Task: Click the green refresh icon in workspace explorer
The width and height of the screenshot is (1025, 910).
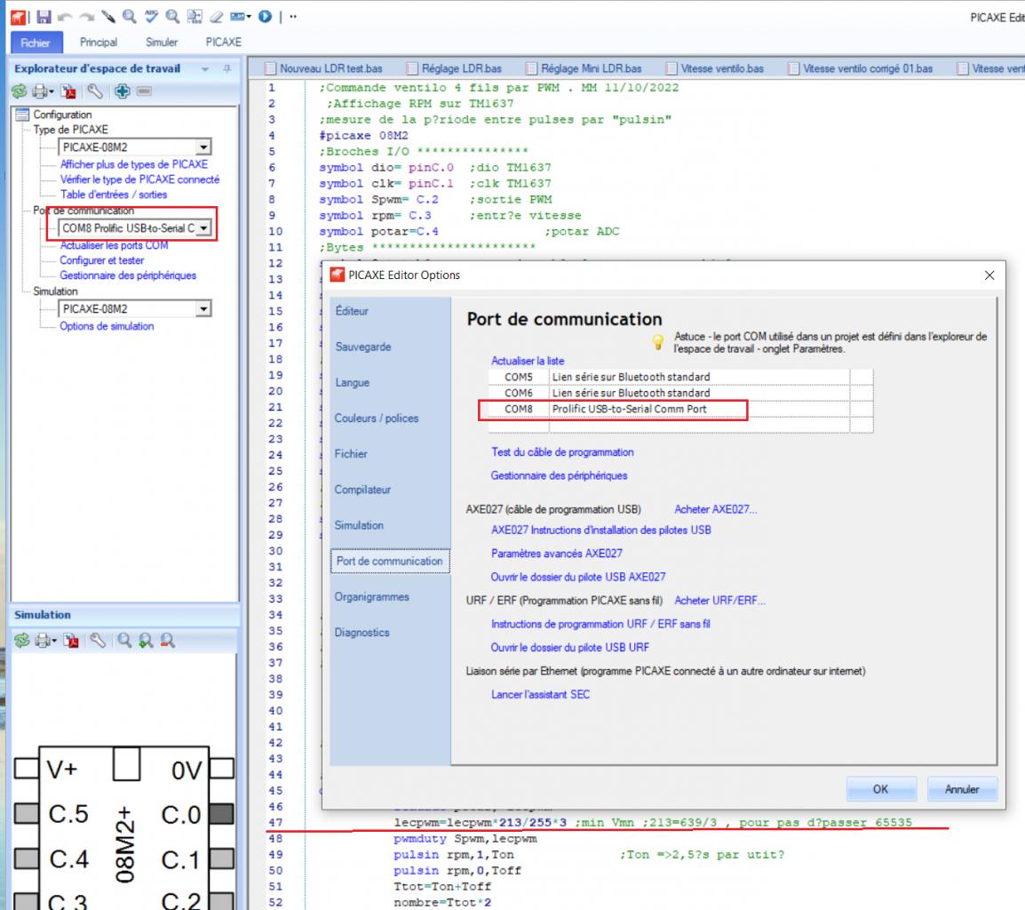Action: pos(21,91)
